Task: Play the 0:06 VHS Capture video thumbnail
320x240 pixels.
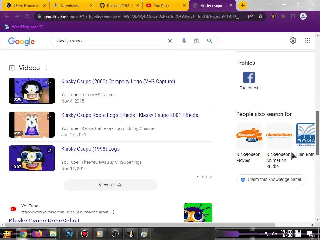Action: click(x=32, y=91)
